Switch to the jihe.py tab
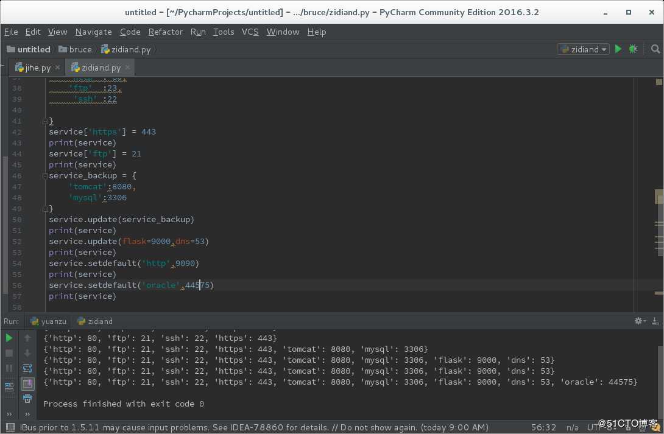The image size is (664, 434). (37, 68)
